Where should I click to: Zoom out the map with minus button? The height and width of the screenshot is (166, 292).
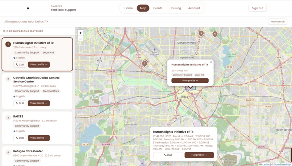tap(80, 39)
